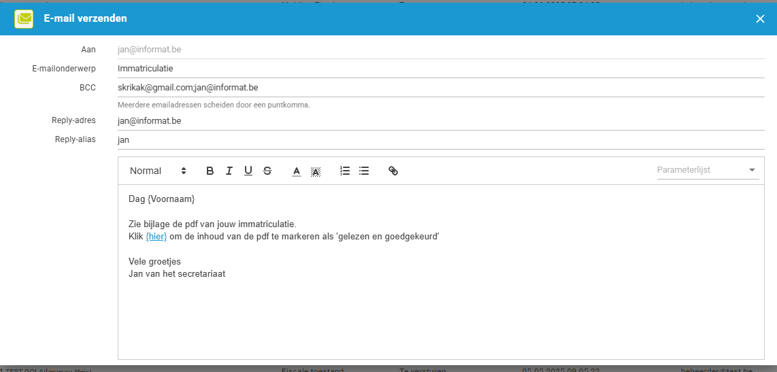777x372 pixels.
Task: Click the yellow envelope icon in header
Action: (24, 18)
